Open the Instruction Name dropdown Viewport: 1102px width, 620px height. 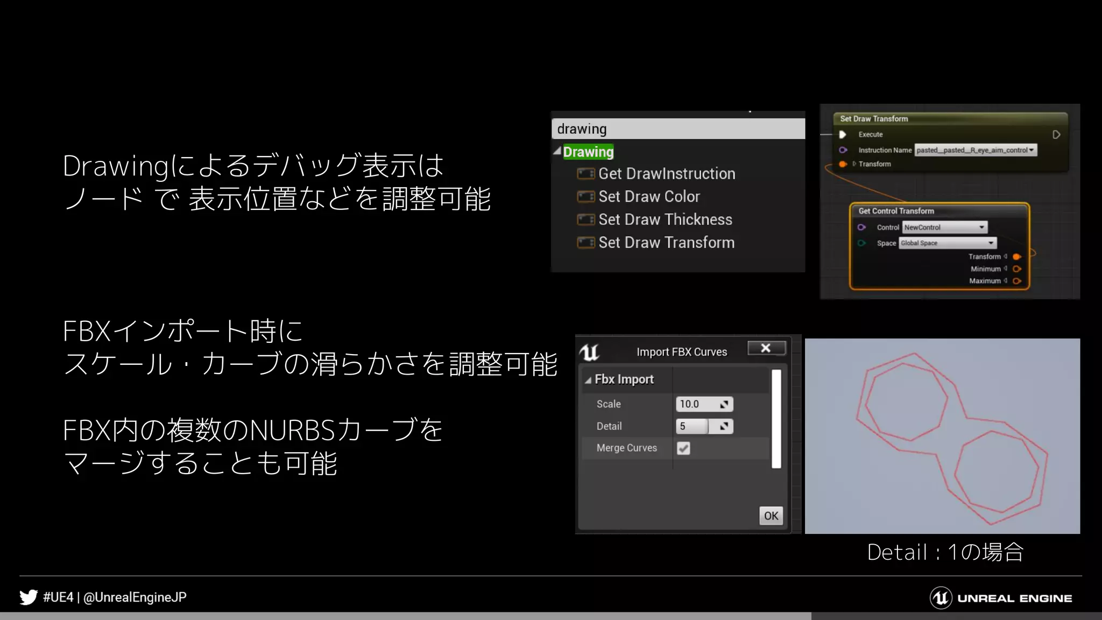click(x=976, y=150)
